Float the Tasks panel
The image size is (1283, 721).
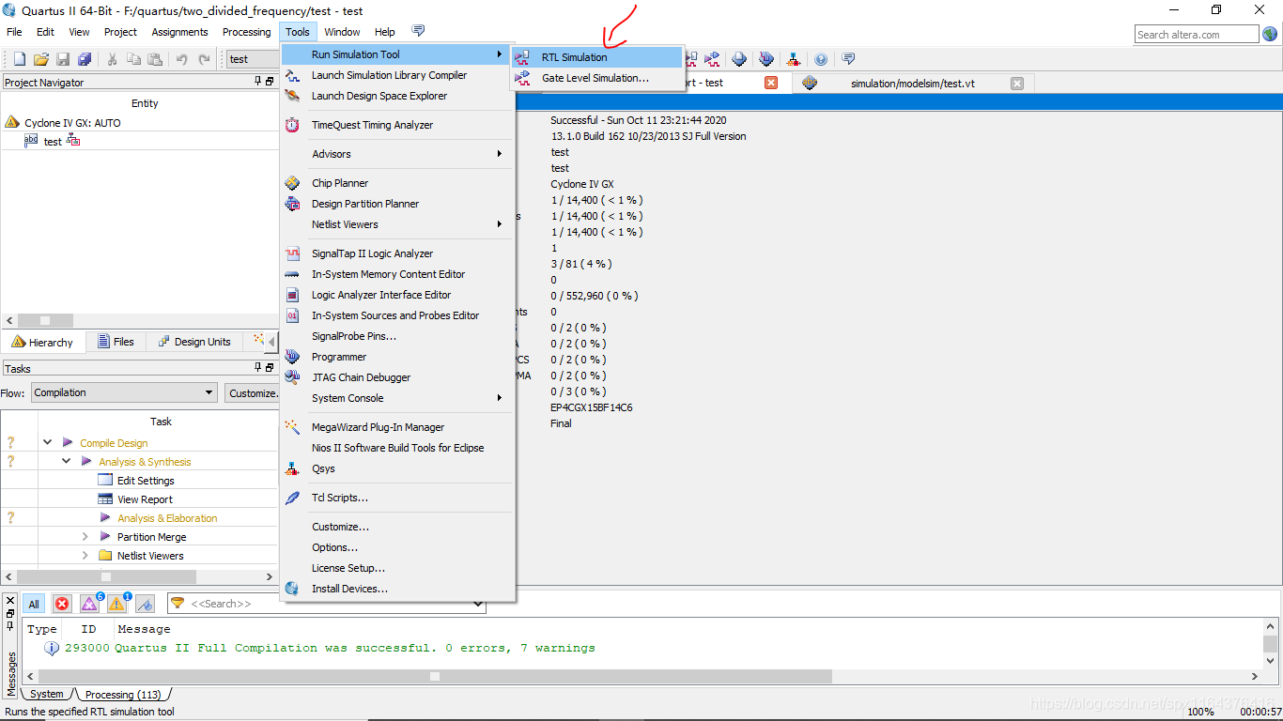click(x=270, y=368)
